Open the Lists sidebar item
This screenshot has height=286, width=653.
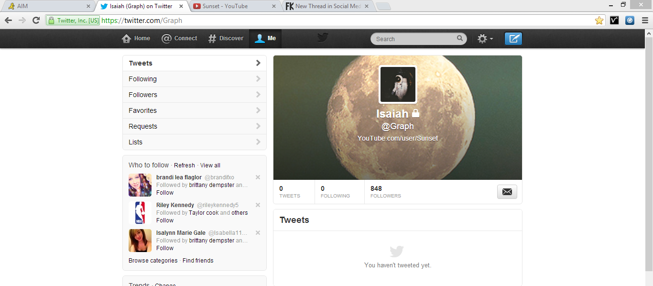[x=195, y=142]
